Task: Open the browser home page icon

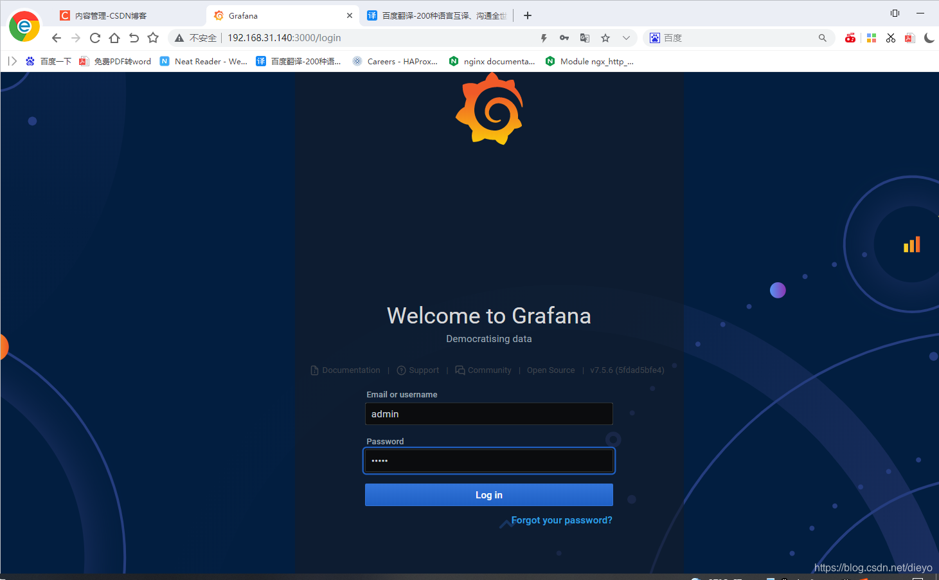Action: (114, 38)
